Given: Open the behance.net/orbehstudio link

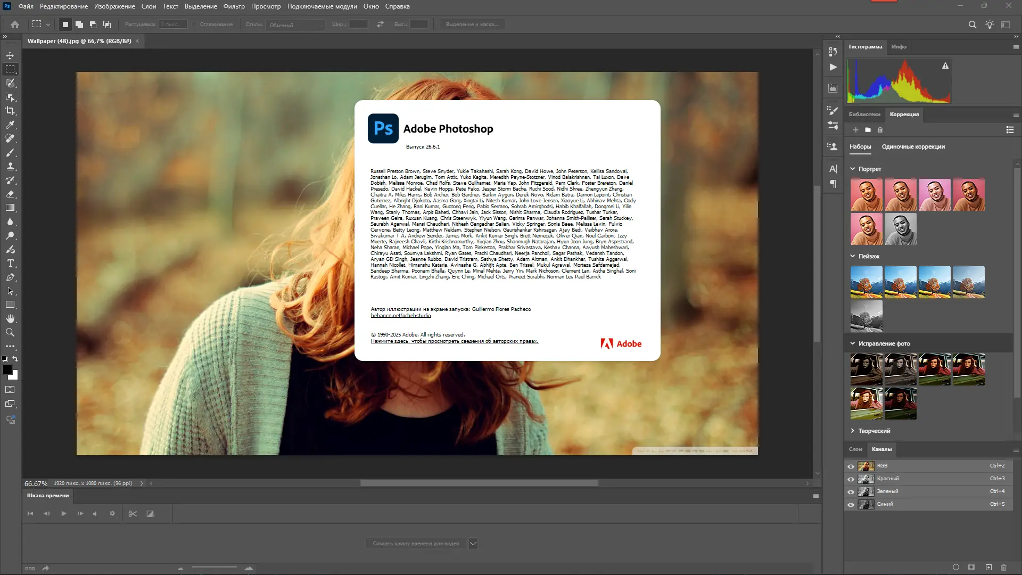Looking at the screenshot, I should click(x=400, y=316).
